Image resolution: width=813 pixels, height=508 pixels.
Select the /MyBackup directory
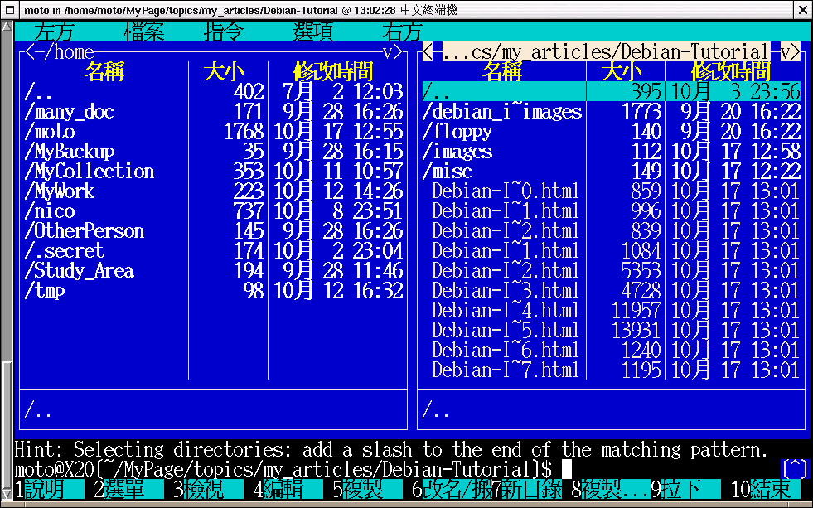(214, 152)
